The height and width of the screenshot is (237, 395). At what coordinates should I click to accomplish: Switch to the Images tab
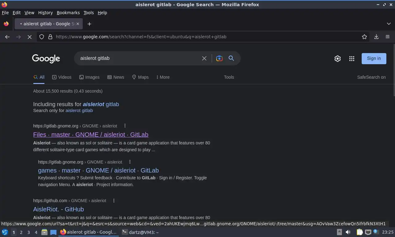point(89,77)
